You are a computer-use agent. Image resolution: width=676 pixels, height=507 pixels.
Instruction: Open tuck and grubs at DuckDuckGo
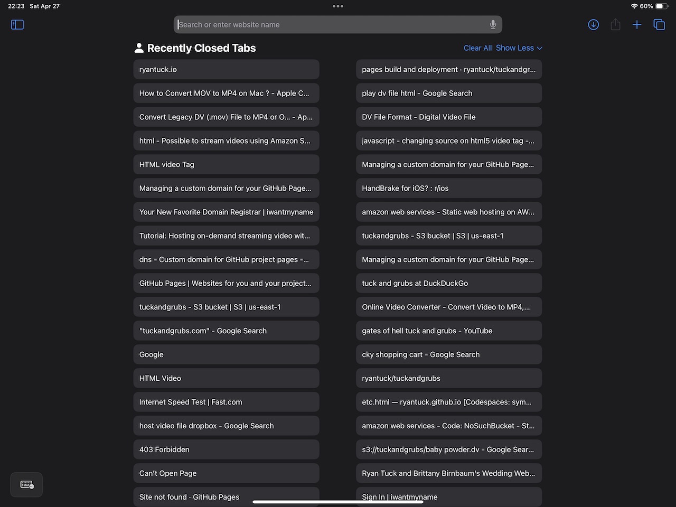coord(449,284)
